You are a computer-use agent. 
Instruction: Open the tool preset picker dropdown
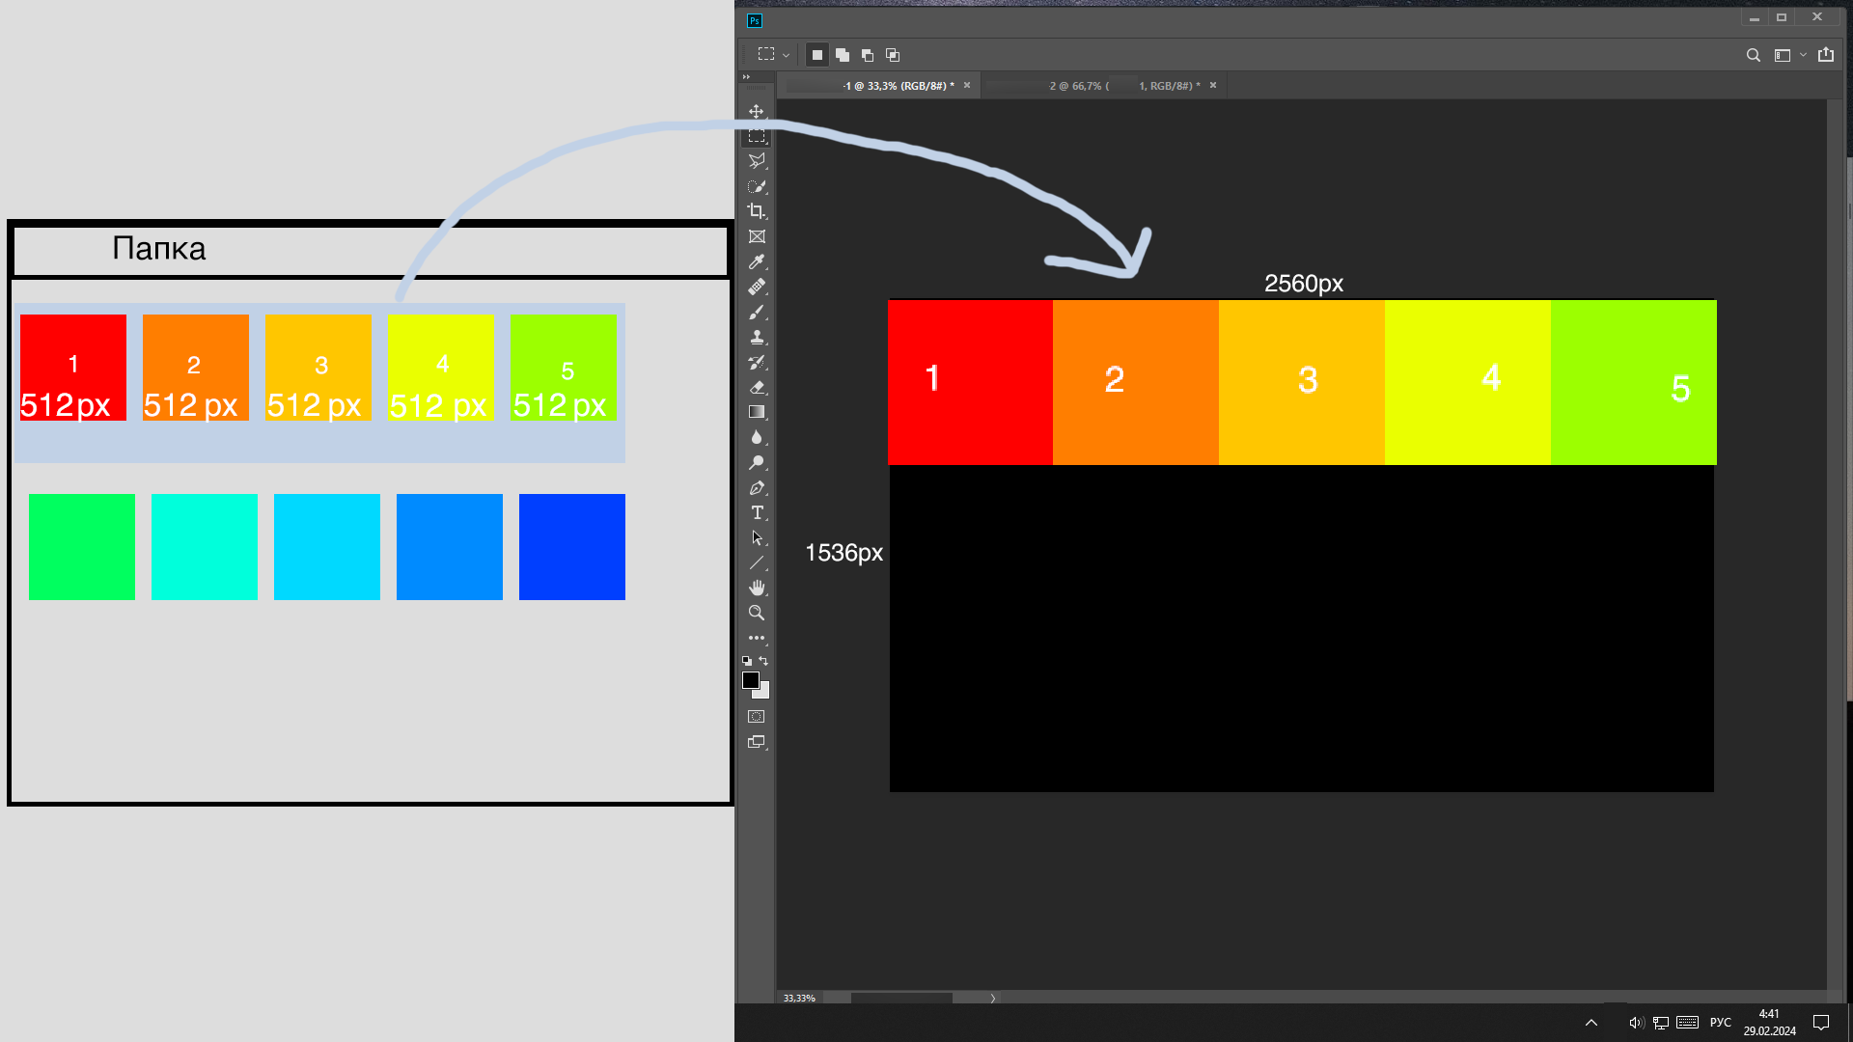(786, 56)
